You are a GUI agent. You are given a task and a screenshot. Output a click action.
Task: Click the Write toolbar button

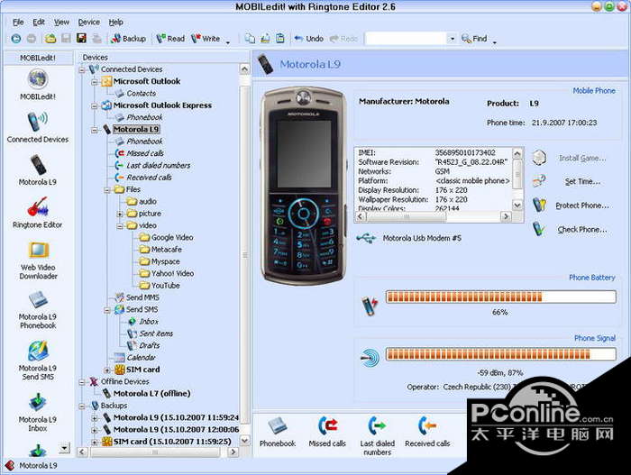pyautogui.click(x=206, y=39)
